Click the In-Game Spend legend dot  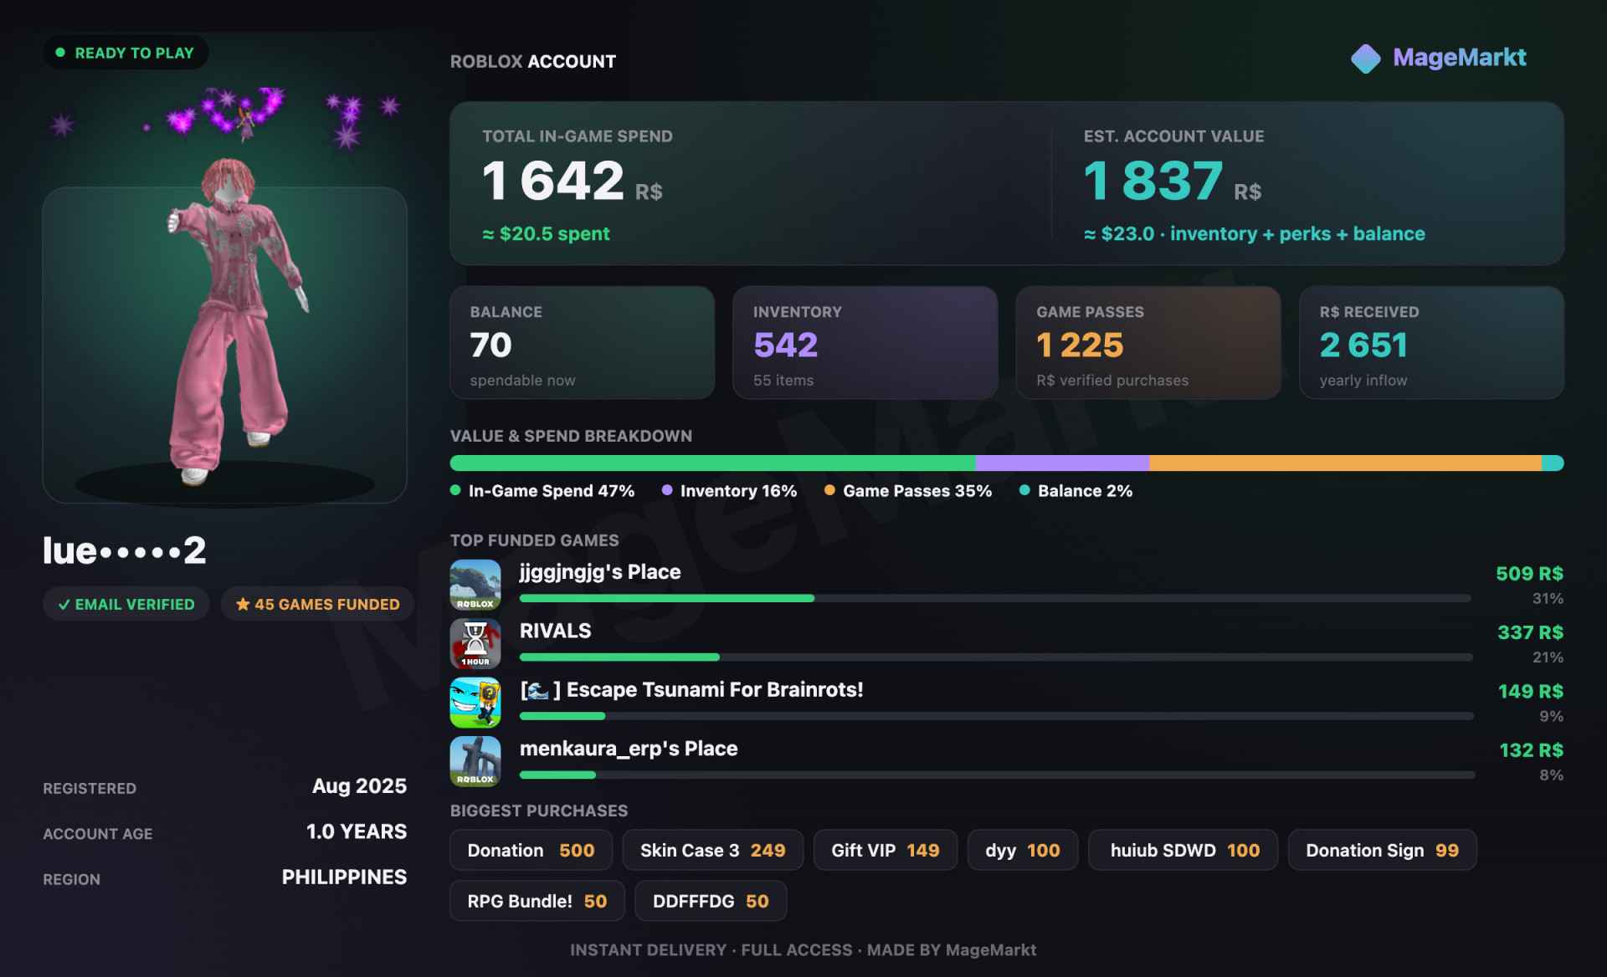pos(455,491)
